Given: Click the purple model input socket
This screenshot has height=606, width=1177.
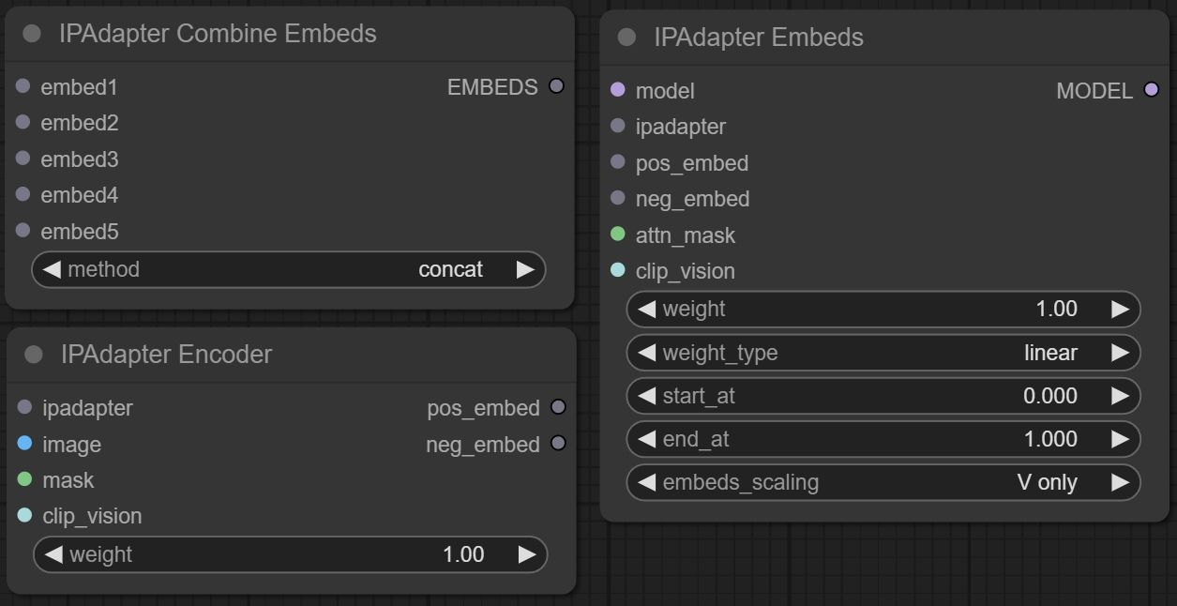Looking at the screenshot, I should [x=617, y=90].
